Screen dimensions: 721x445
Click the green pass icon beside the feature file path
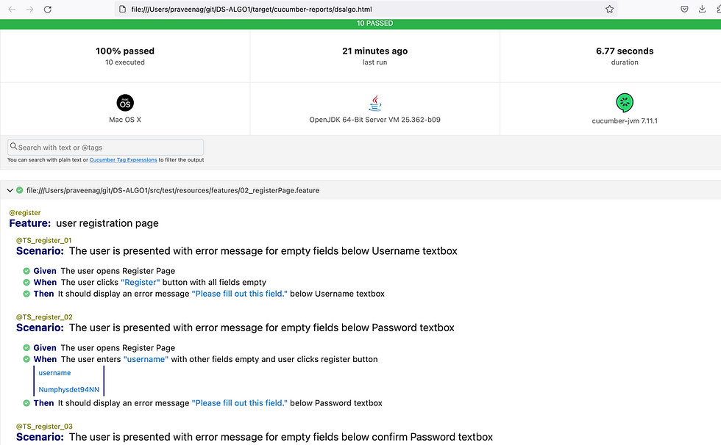(x=20, y=190)
